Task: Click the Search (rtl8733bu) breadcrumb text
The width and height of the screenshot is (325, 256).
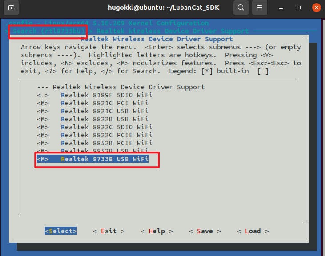Action: click(47, 31)
